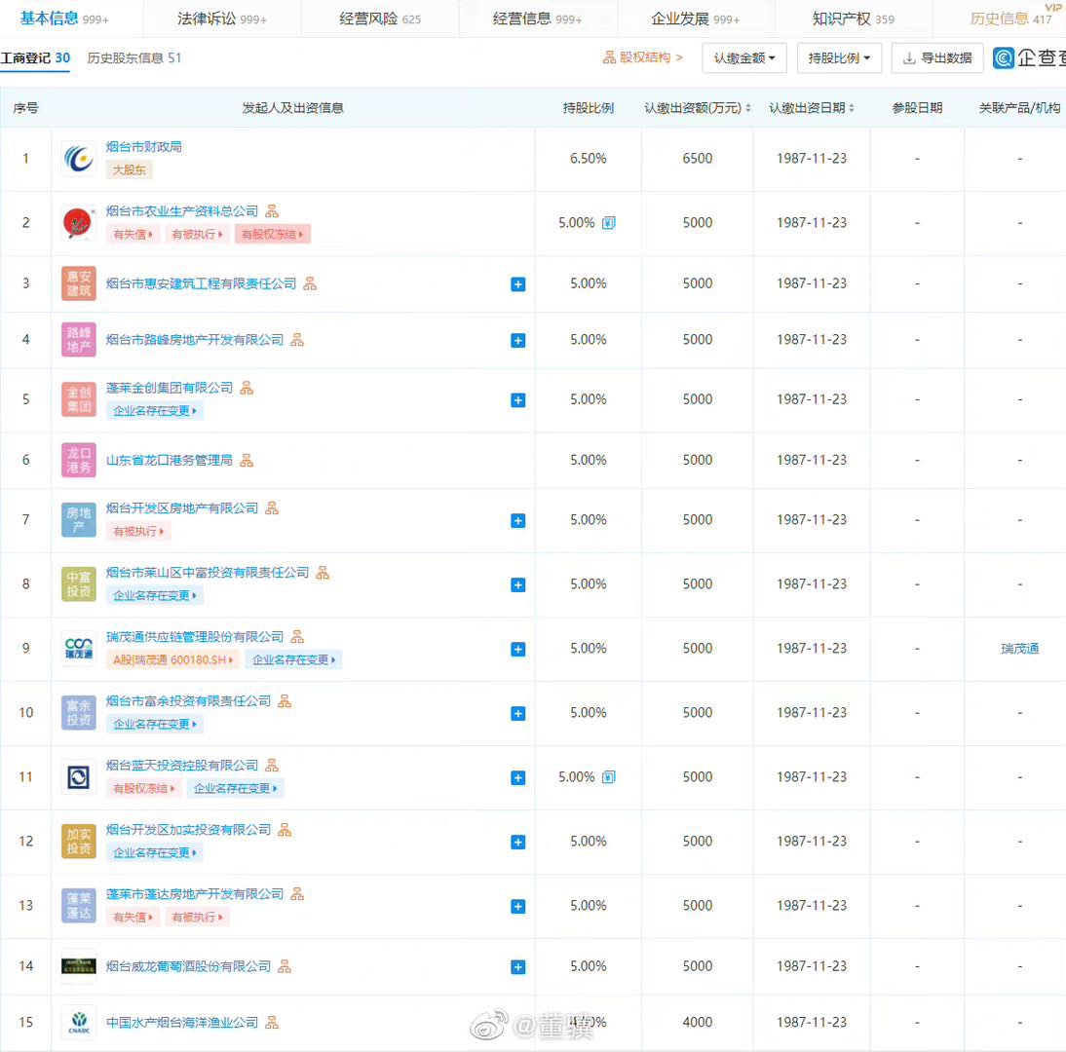
Task: Click equity structure icon beside 烟台市农业生产资料总公司
Action: [x=273, y=211]
